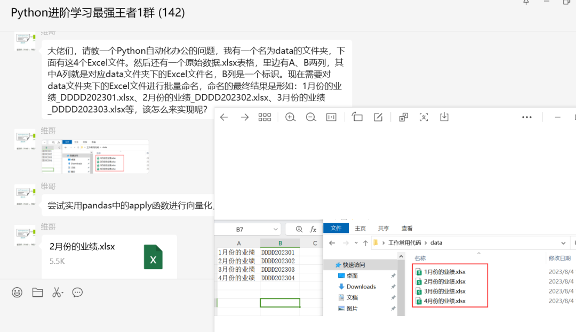Click the download image icon
This screenshot has width=576, height=332.
[444, 117]
